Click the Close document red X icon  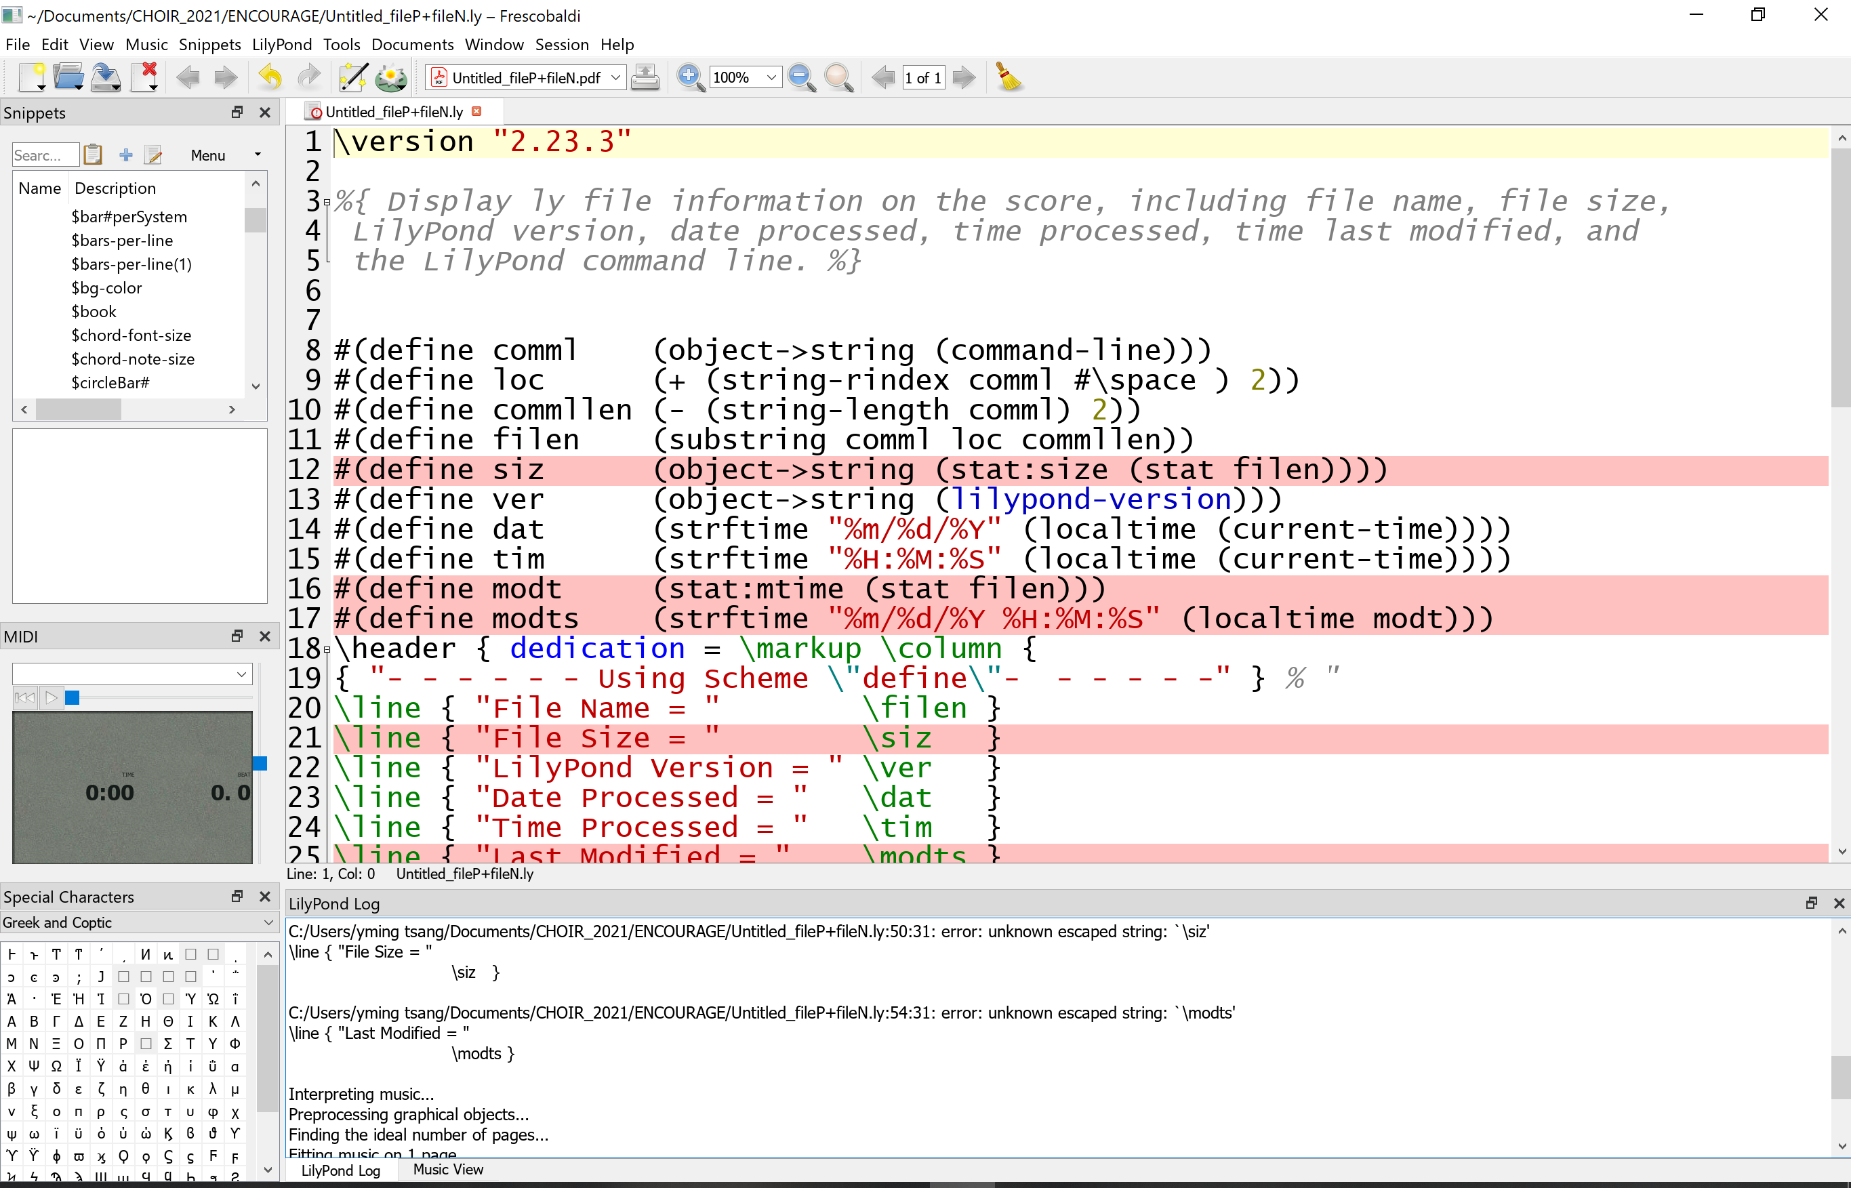[x=144, y=77]
